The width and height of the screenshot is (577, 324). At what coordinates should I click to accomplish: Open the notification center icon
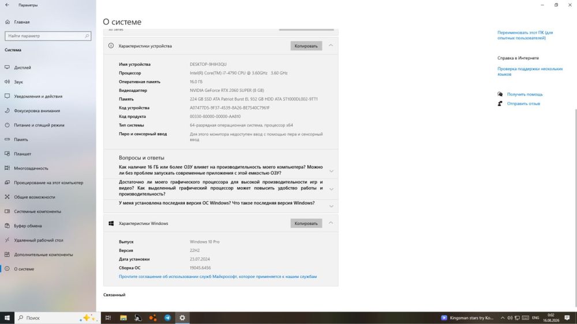point(567,318)
